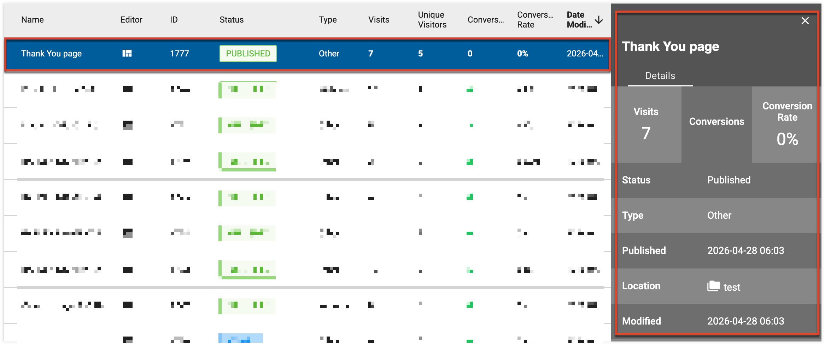The width and height of the screenshot is (825, 345).
Task: Sort by the Visits column header
Action: pyautogui.click(x=379, y=20)
